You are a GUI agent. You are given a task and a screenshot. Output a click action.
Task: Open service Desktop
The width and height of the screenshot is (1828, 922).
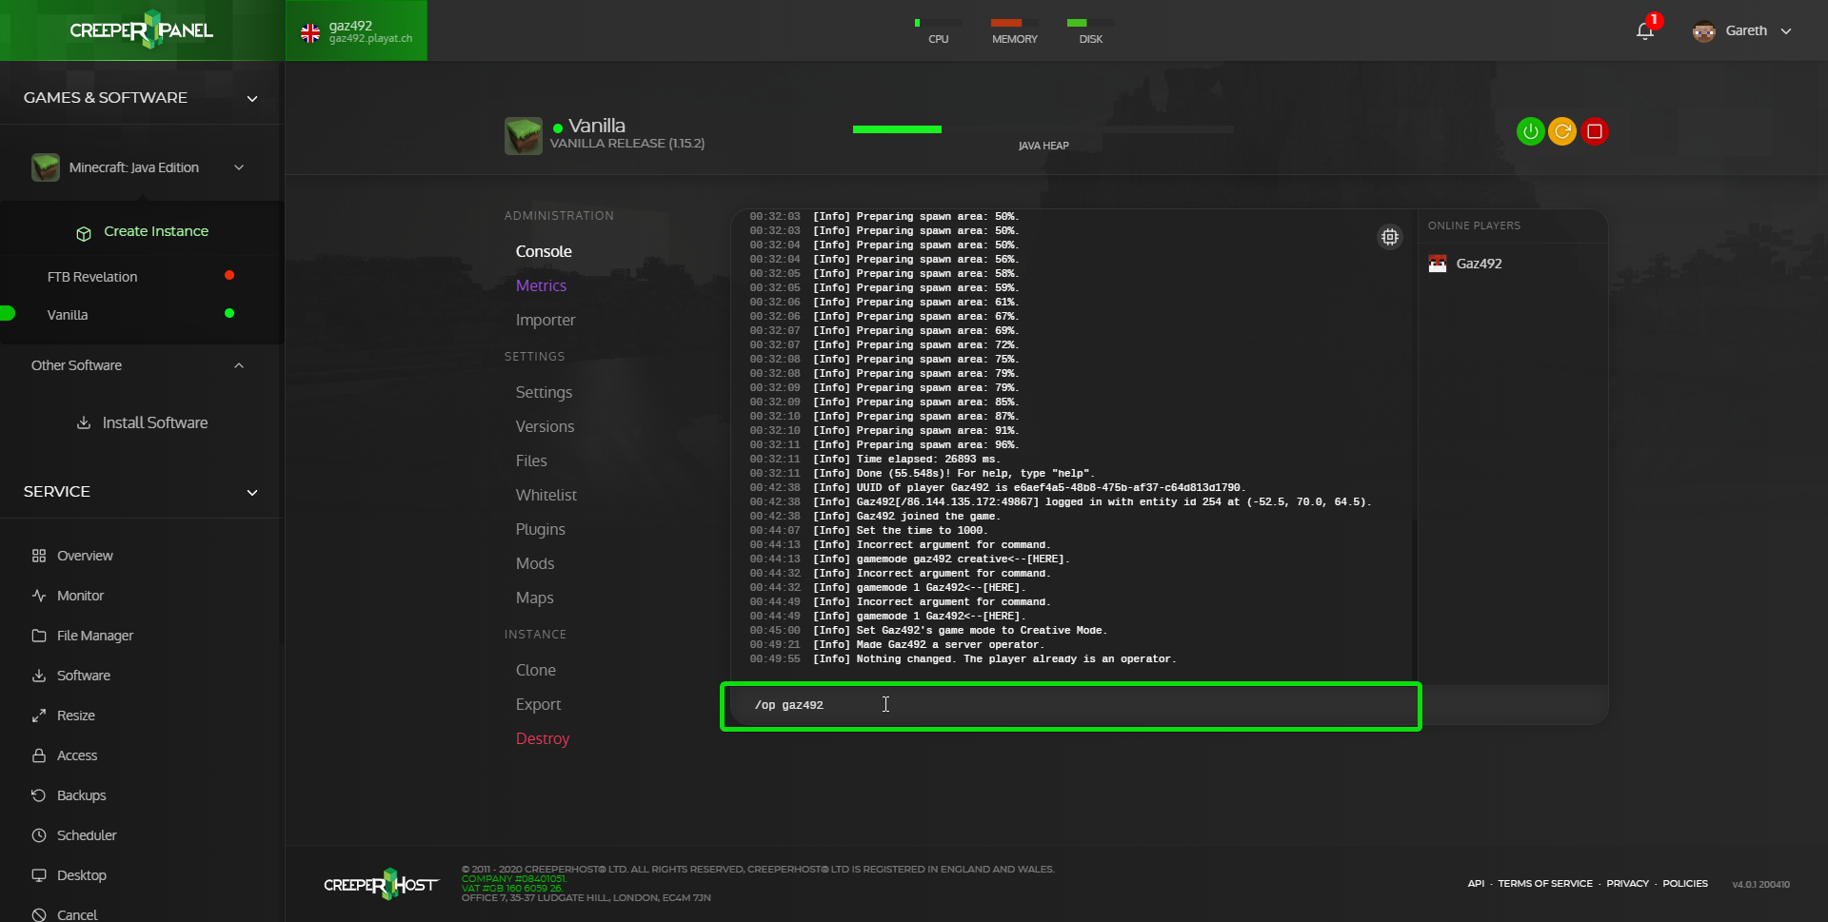(x=82, y=875)
